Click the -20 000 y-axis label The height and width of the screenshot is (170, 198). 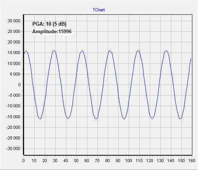tap(13, 127)
